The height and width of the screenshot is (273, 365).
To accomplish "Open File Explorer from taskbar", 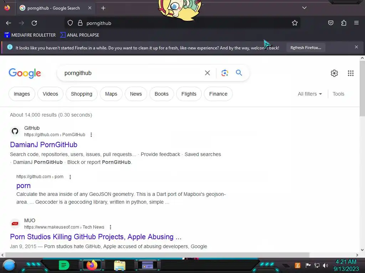I will pos(120,266).
